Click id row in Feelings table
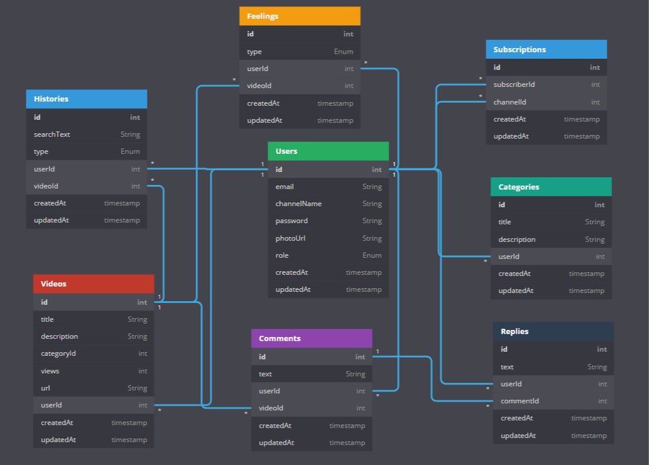The width and height of the screenshot is (649, 465). (x=300, y=34)
